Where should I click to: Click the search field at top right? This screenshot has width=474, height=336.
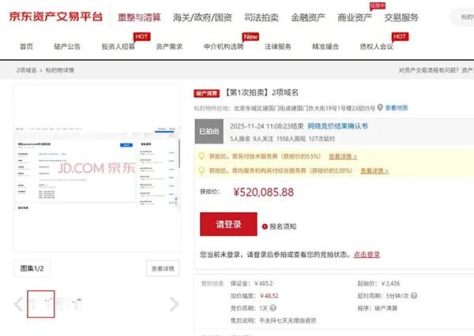(462, 17)
